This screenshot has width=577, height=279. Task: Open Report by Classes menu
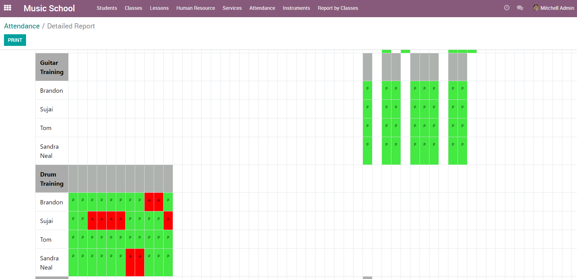pos(338,8)
